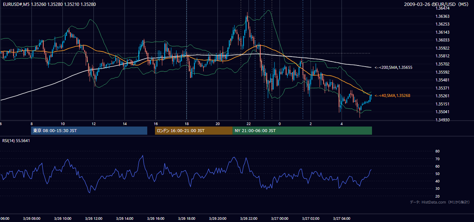
Task: Click the bottom date label 3/26 18:00
Action: pos(186,219)
